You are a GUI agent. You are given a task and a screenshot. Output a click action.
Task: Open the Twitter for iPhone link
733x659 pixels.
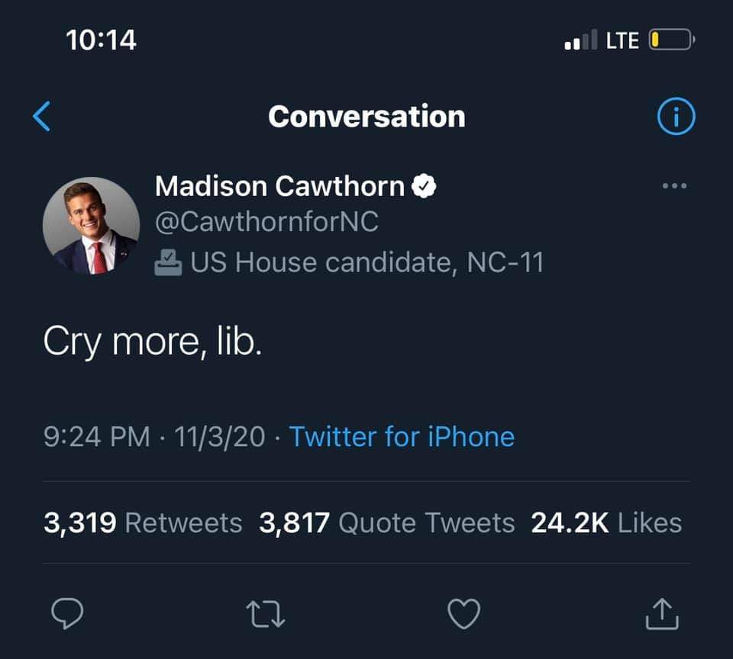tap(402, 437)
